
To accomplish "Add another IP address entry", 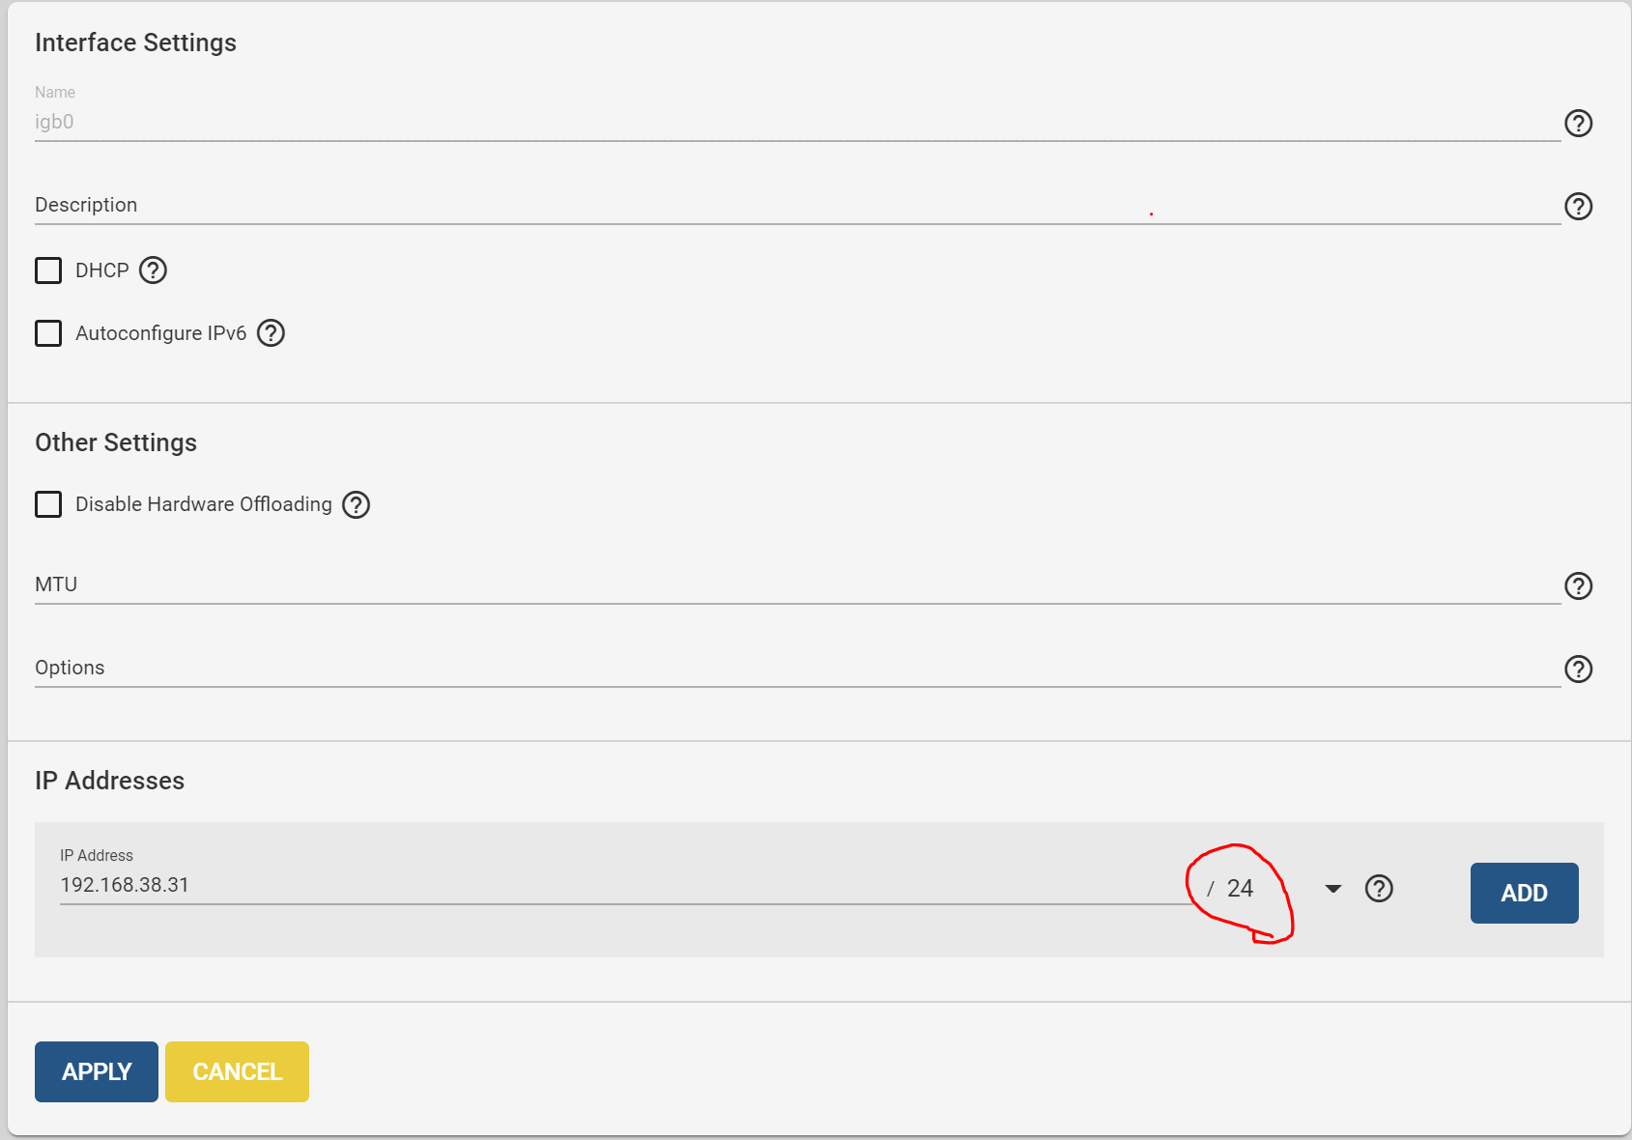I will coord(1524,893).
